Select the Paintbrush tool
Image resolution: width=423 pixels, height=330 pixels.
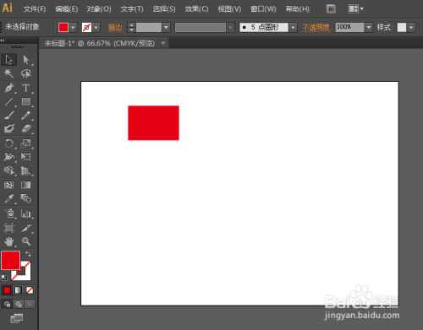click(8, 115)
